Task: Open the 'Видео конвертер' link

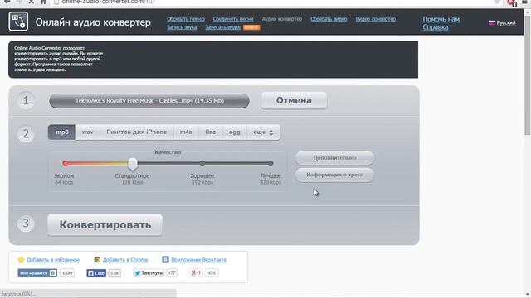Action: pyautogui.click(x=376, y=19)
